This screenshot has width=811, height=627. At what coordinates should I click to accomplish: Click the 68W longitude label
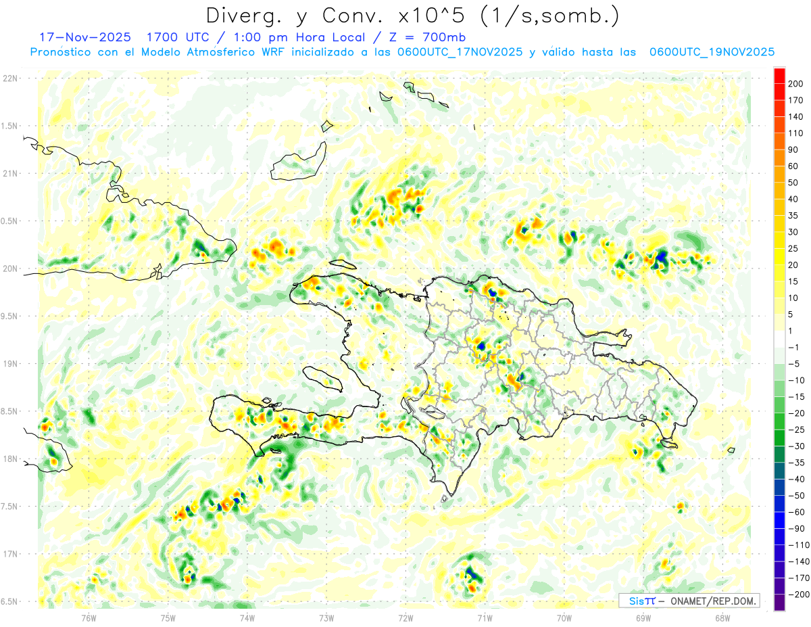pyautogui.click(x=722, y=618)
